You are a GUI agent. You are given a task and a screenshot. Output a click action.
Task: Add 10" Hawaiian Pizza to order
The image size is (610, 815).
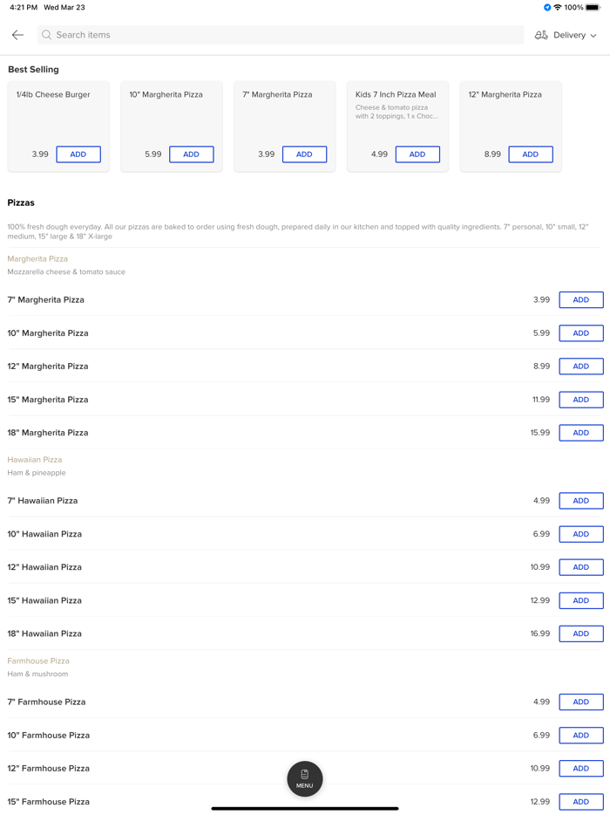581,534
